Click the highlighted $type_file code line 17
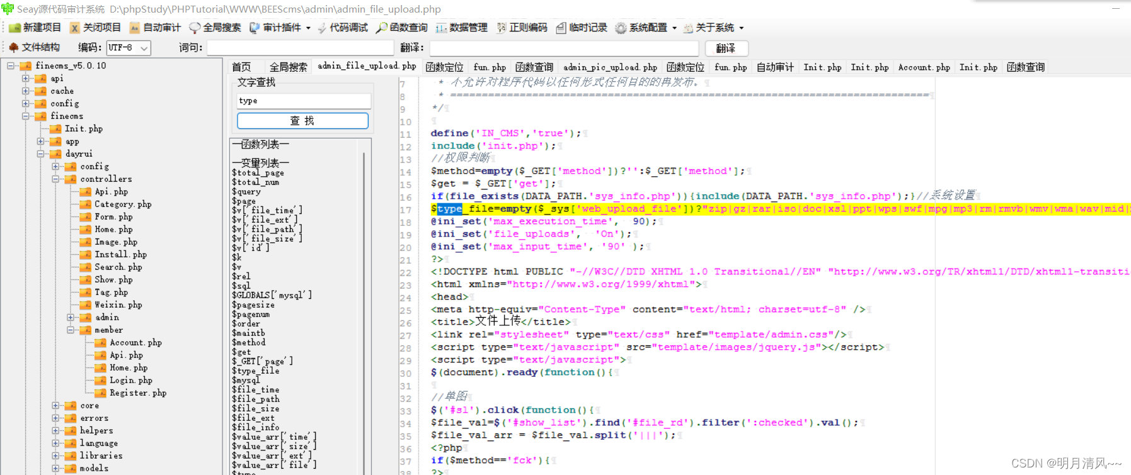 tap(780, 209)
